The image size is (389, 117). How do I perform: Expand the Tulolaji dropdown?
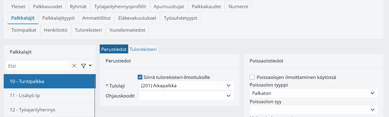186,86
